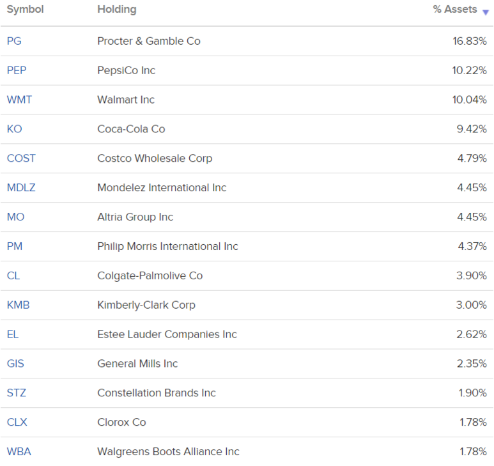Click the 4.37% value for Philip Morris
This screenshot has width=494, height=466.
point(472,246)
